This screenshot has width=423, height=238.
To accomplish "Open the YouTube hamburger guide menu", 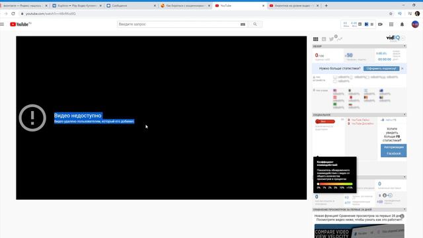I will coord(2,24).
